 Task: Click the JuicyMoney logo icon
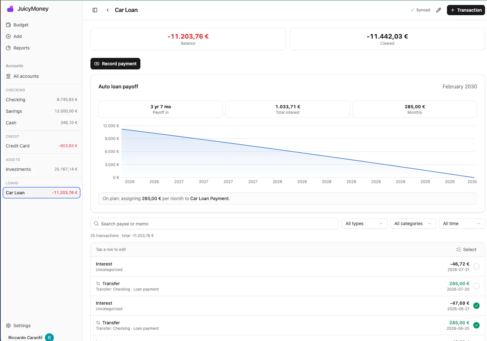coord(10,9)
